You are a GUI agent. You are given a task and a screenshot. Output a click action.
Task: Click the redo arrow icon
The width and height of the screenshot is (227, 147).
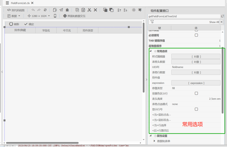point(39,10)
